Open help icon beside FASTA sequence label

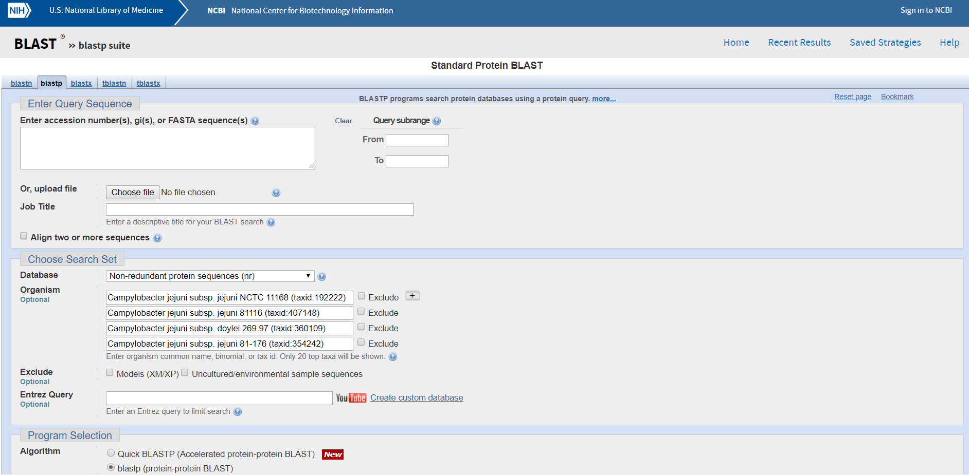click(255, 121)
